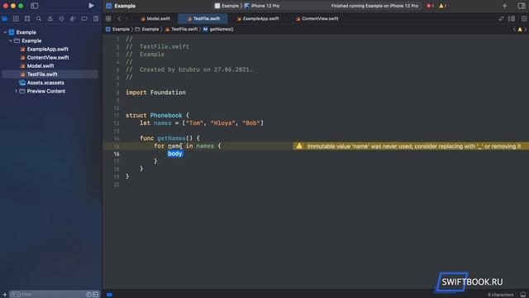Viewport: 529px width, 298px height.
Task: Collapse the Example group folder
Action: 11,41
